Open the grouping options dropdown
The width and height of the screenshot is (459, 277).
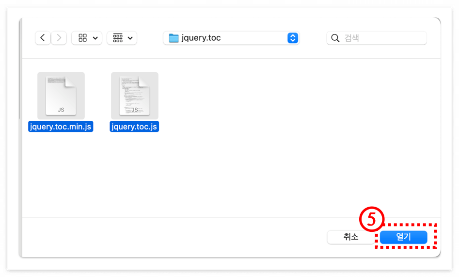(x=122, y=38)
